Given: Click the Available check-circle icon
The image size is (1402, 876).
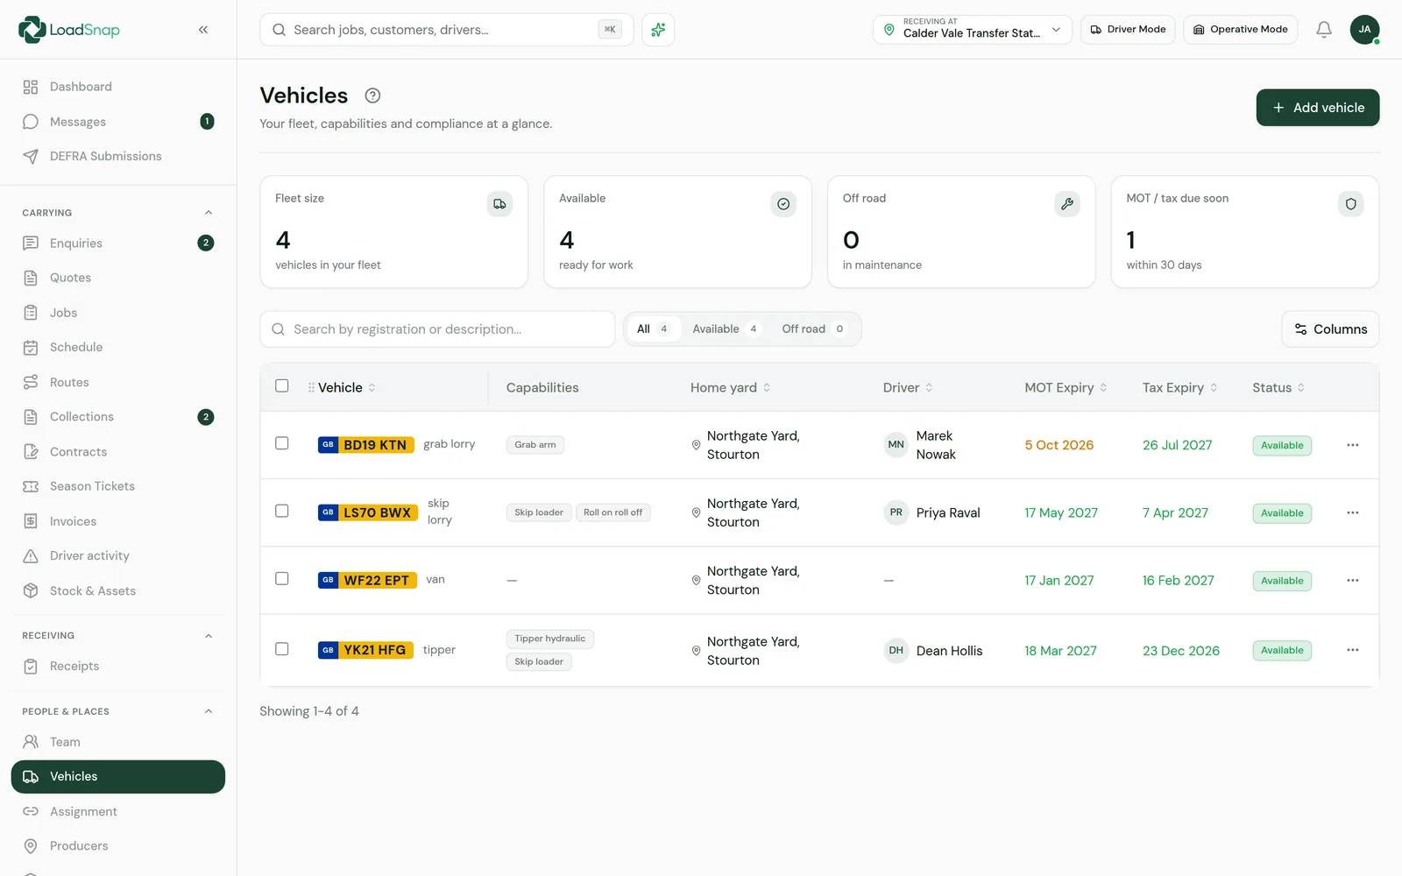Looking at the screenshot, I should pyautogui.click(x=783, y=204).
